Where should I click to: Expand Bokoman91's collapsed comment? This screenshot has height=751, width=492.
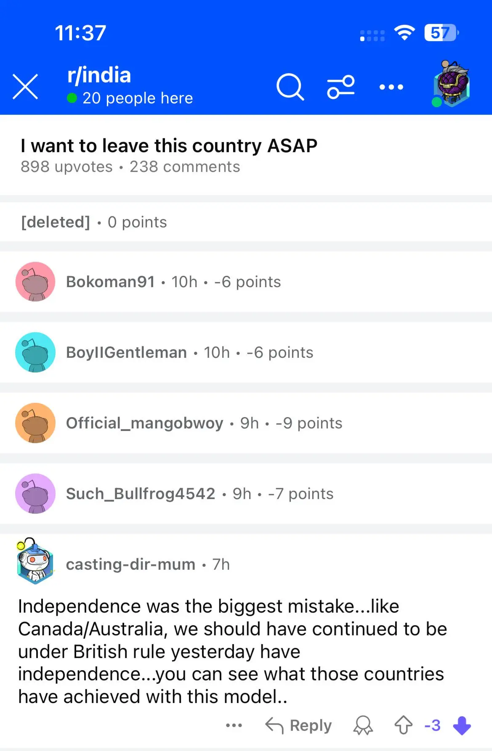(247, 282)
